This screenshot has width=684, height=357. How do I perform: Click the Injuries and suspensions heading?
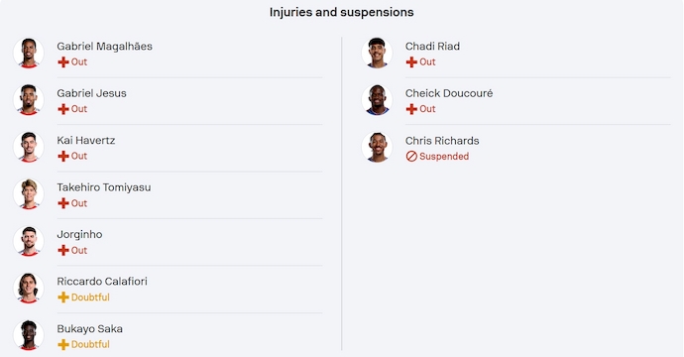point(342,12)
